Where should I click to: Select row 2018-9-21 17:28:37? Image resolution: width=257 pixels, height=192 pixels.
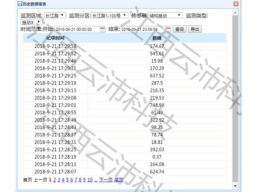(125, 135)
